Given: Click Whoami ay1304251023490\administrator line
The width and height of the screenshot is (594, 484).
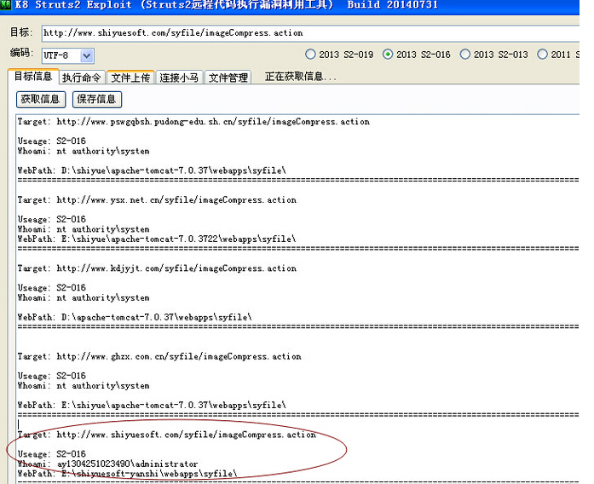Looking at the screenshot, I should 107,464.
